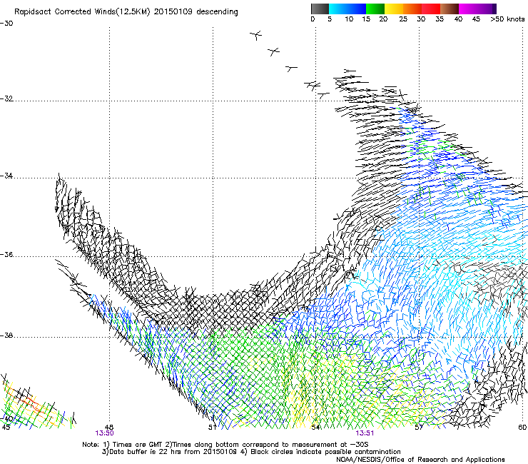Click the 'Times are GMT' note line
Screen dimensions: 528x464
coord(225,445)
